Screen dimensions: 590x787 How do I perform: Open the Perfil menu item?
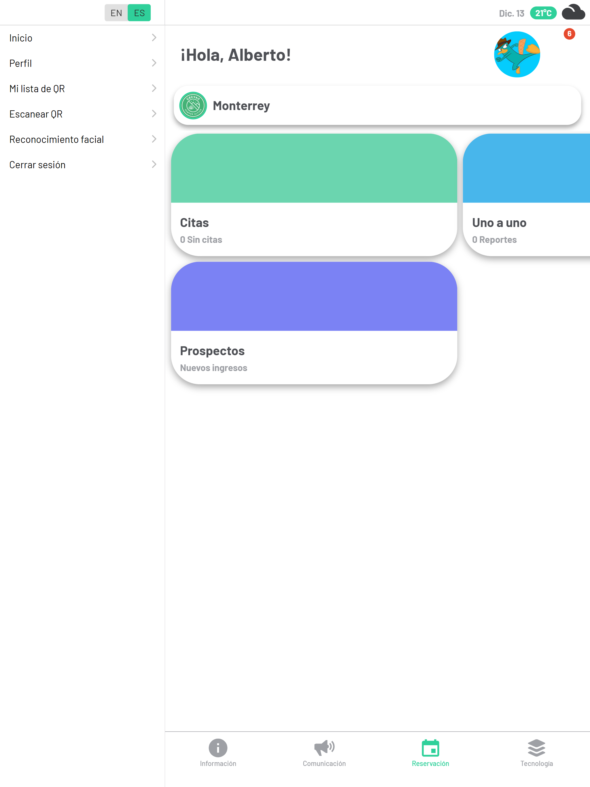tap(82, 63)
